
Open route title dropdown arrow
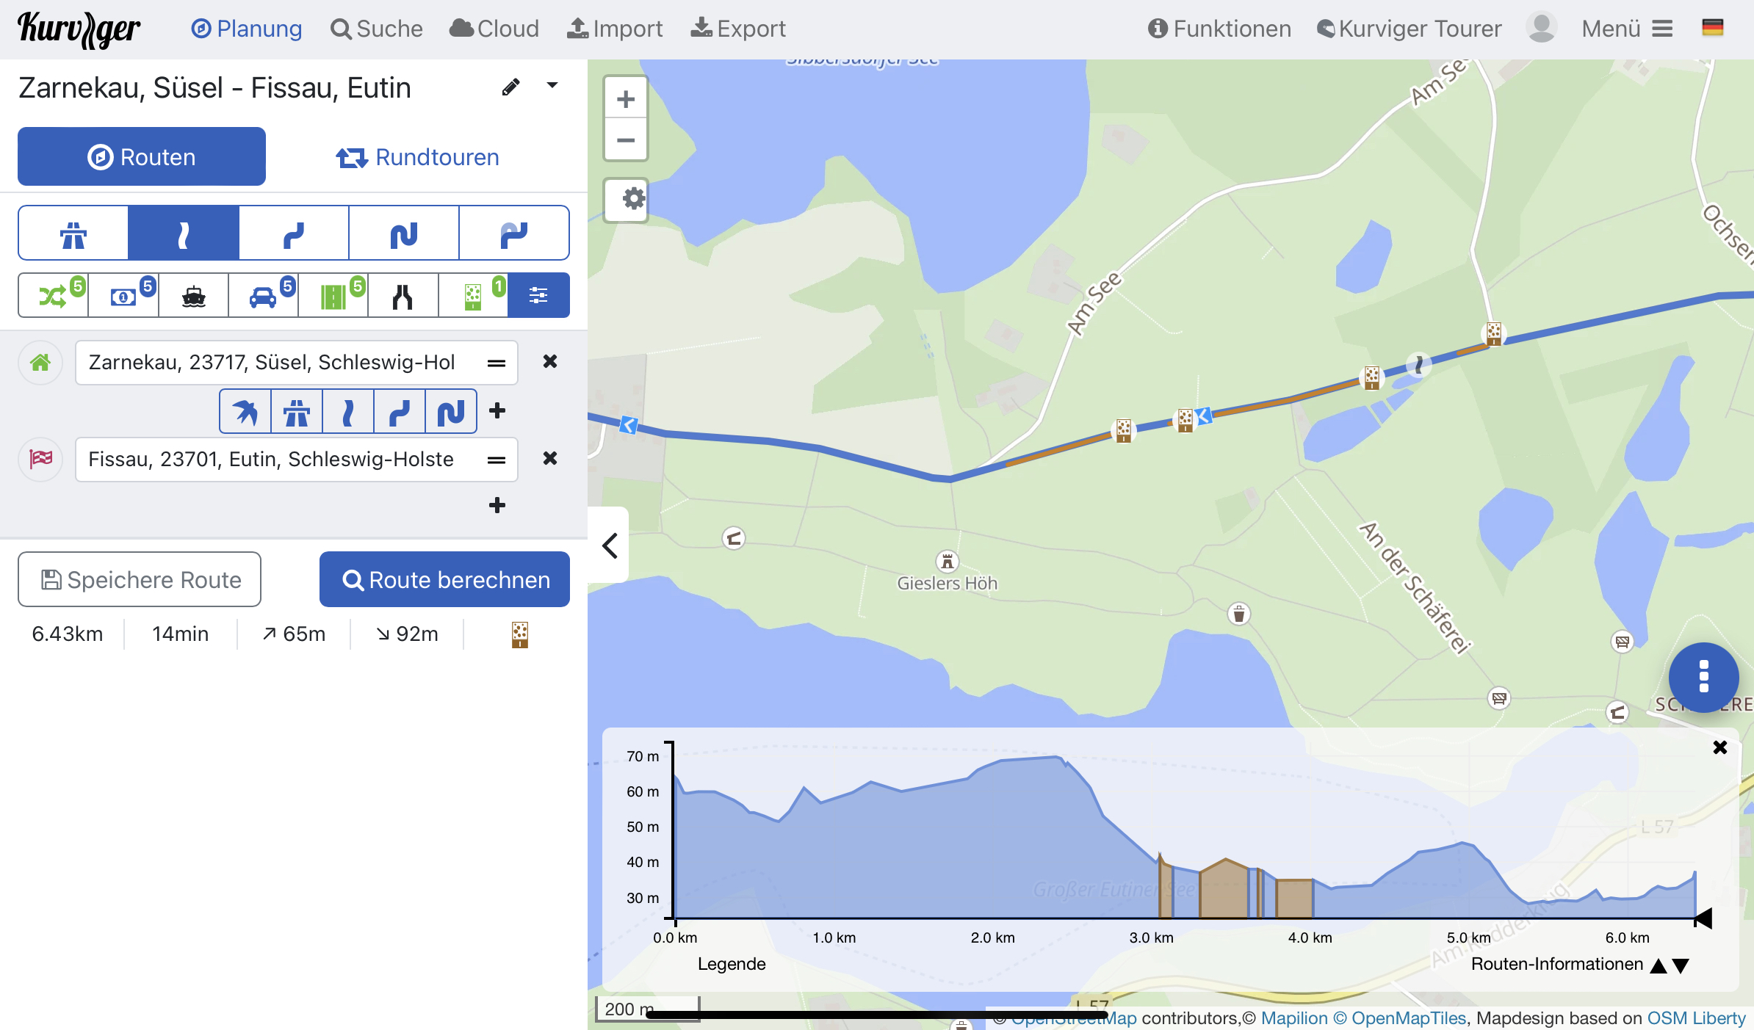coord(552,86)
